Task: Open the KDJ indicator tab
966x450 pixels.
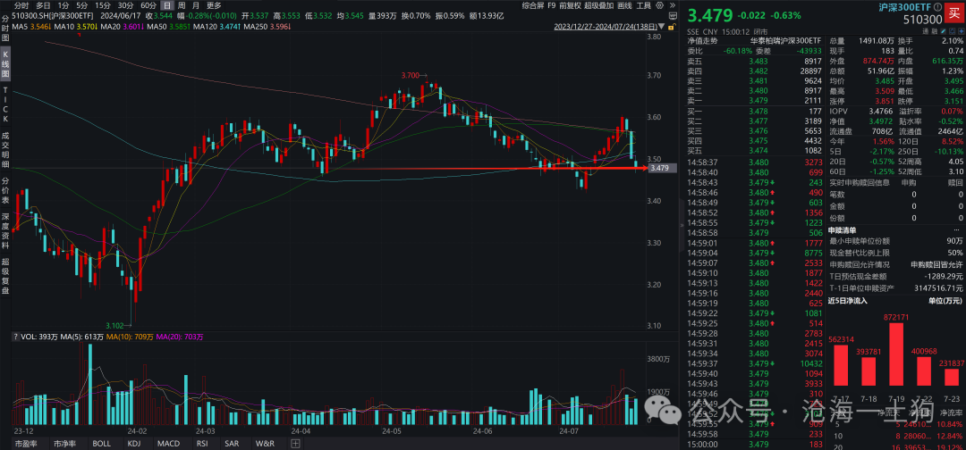Action: 135,443
